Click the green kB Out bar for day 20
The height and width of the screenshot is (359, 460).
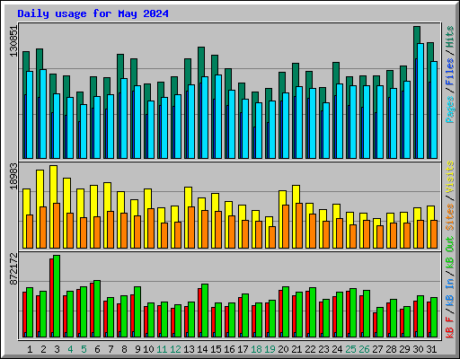pyautogui.click(x=286, y=312)
